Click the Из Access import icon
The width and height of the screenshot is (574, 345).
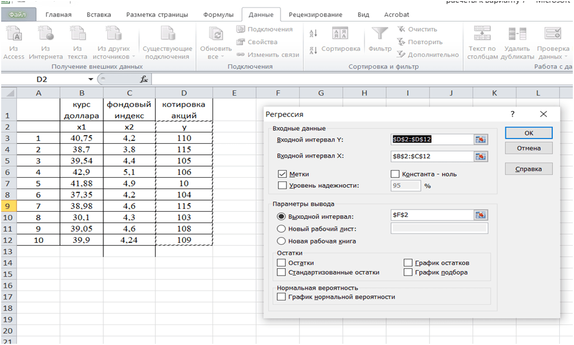coord(13,33)
